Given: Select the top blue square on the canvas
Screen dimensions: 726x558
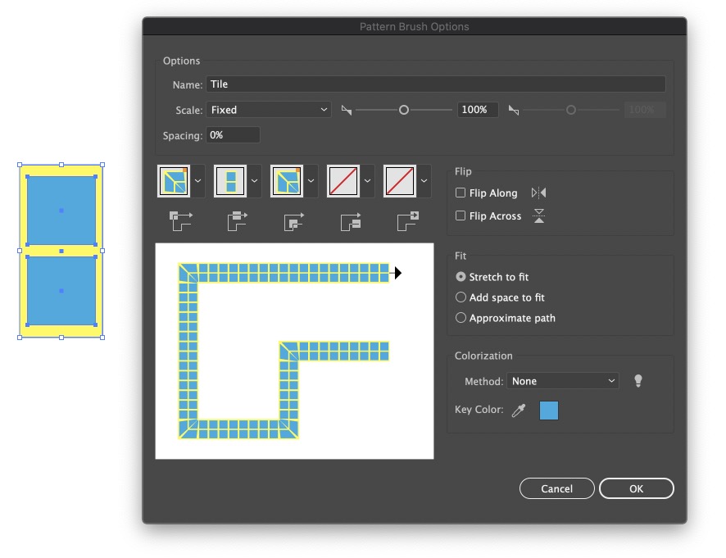Looking at the screenshot, I should click(x=61, y=211).
